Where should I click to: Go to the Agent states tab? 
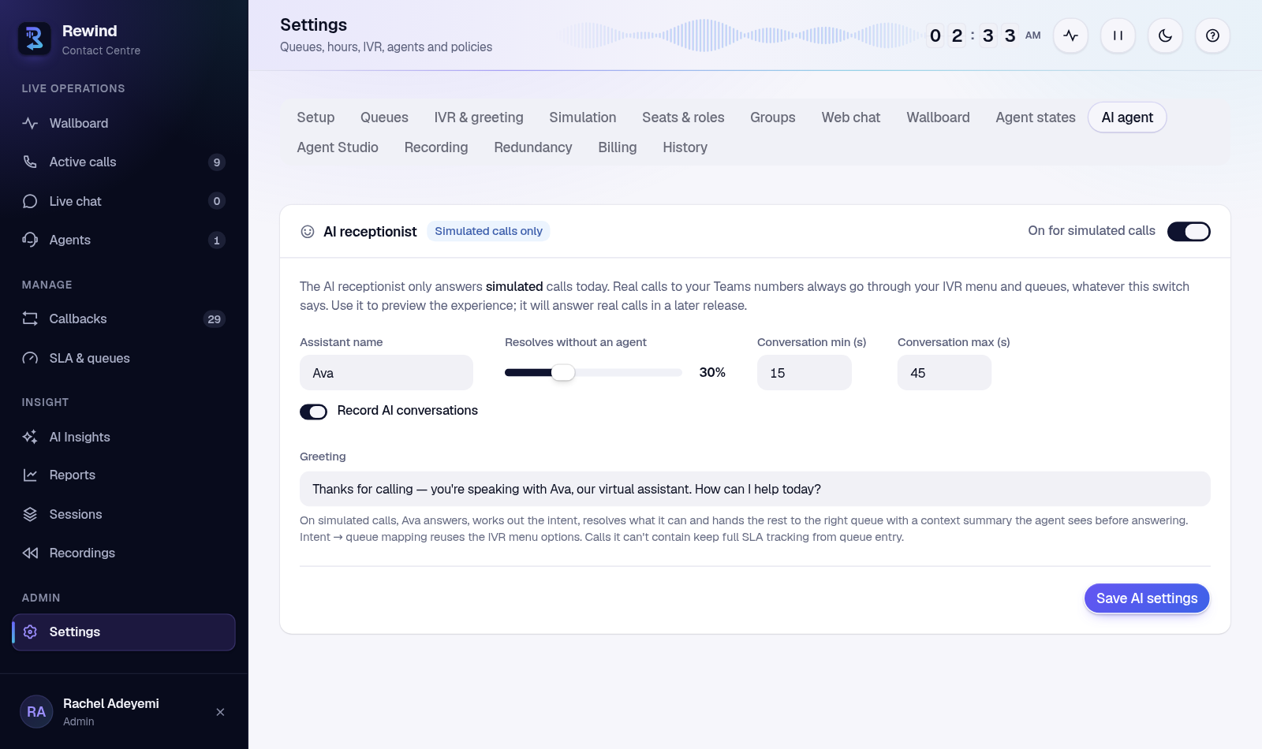click(x=1036, y=117)
